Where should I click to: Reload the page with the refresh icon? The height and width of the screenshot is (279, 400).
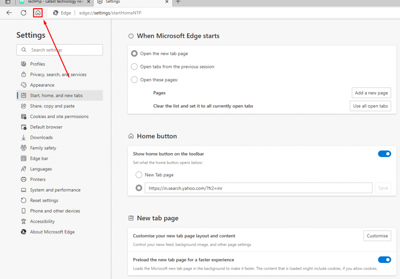23,13
